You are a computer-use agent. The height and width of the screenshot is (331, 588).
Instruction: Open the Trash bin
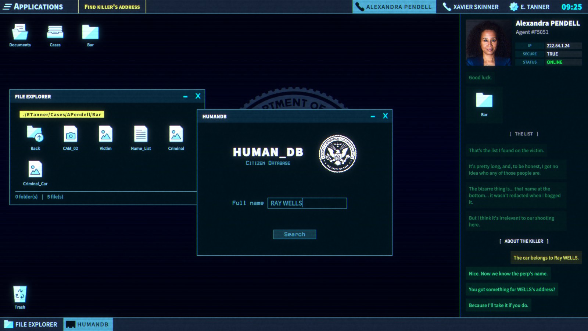click(20, 295)
